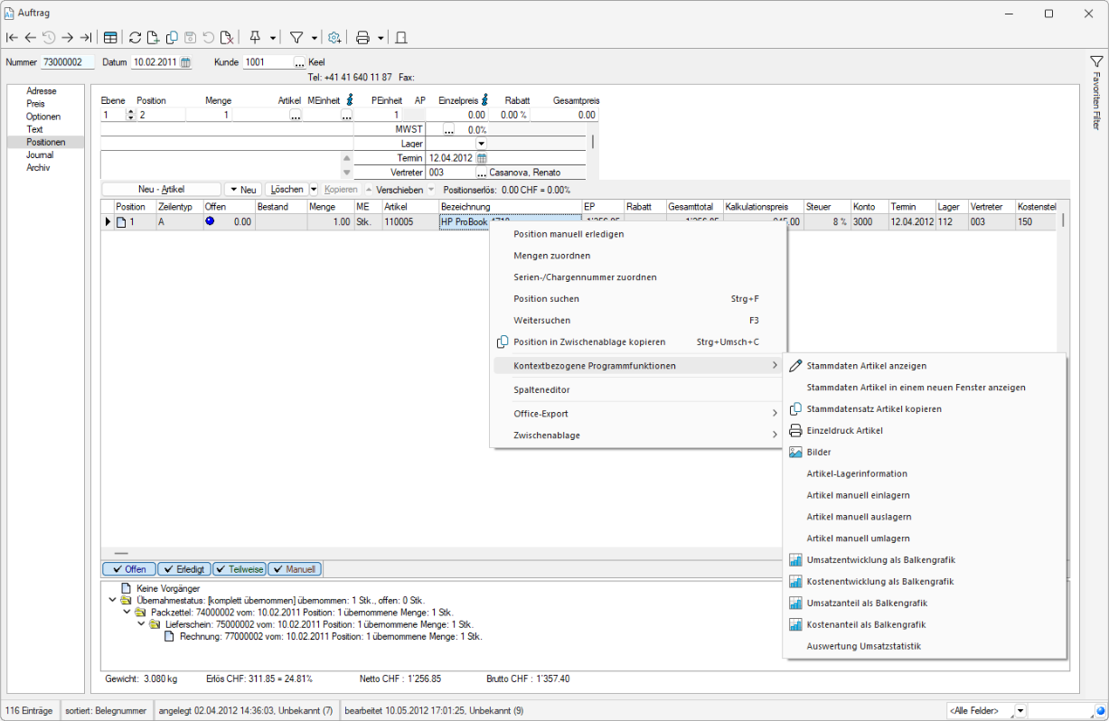
Task: Expand the Alle Felder search dropdown
Action: 1020,711
